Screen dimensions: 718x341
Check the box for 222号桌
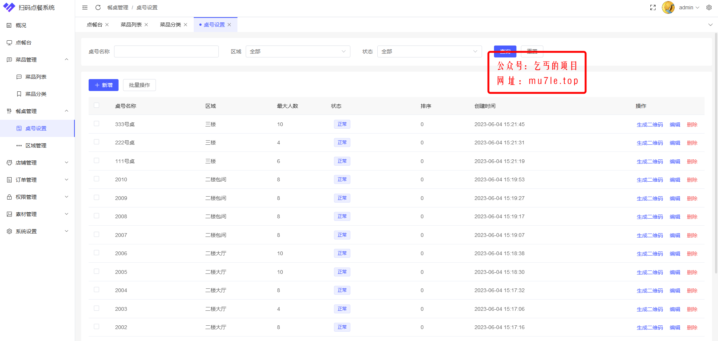96,142
